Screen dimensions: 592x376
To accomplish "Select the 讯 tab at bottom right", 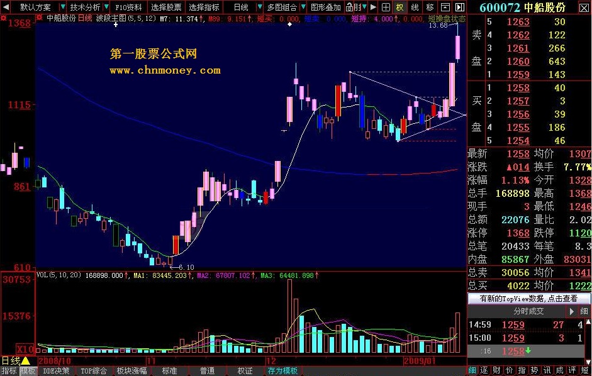I will pyautogui.click(x=547, y=370).
